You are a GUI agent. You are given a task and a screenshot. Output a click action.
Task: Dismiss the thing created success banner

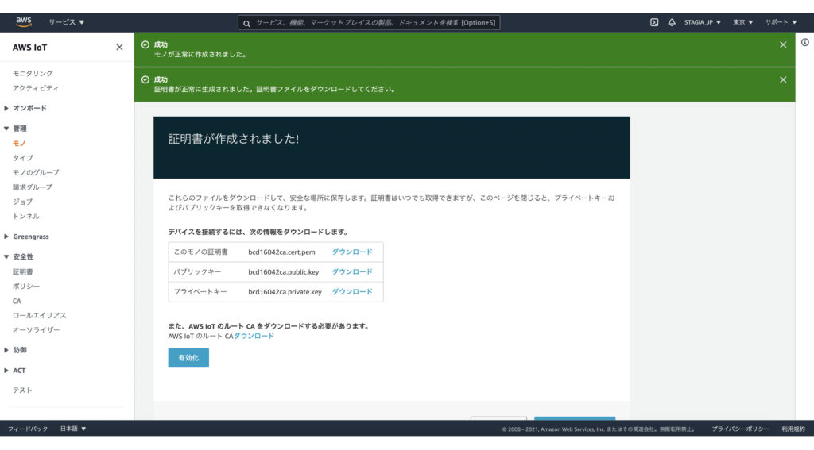(783, 45)
